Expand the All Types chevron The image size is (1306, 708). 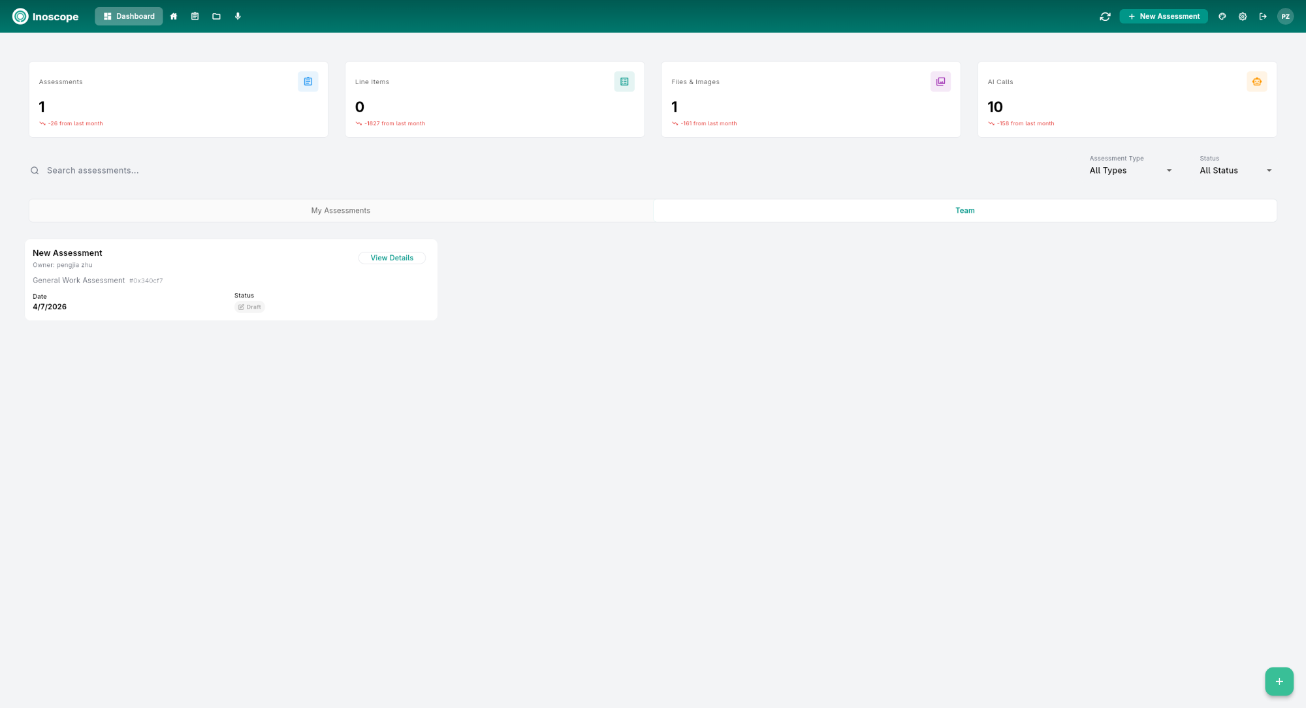tap(1169, 170)
